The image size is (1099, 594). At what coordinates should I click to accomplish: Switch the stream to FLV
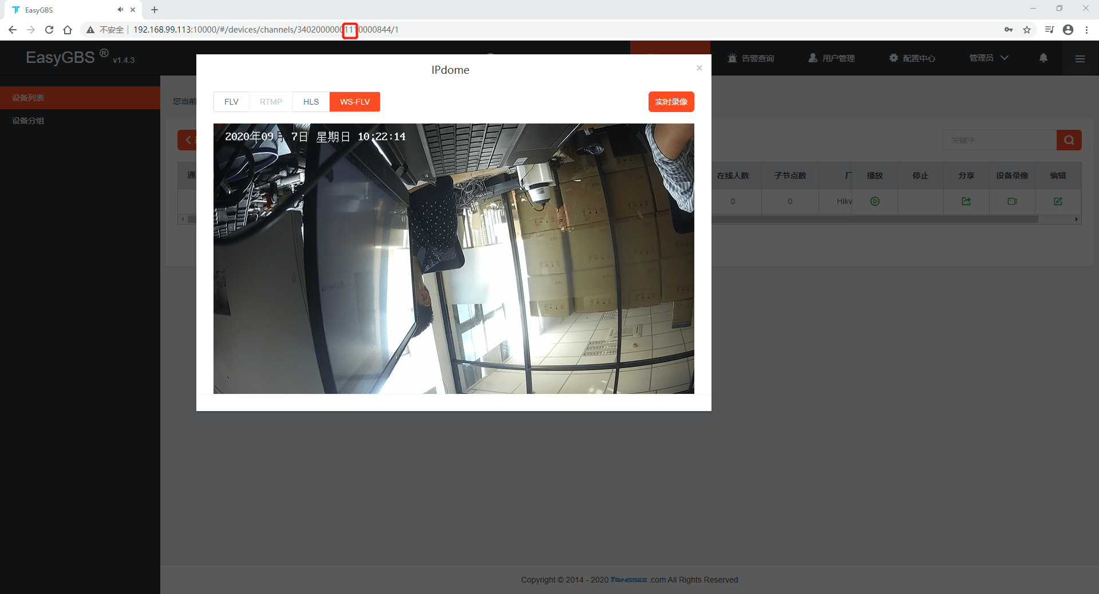point(231,102)
